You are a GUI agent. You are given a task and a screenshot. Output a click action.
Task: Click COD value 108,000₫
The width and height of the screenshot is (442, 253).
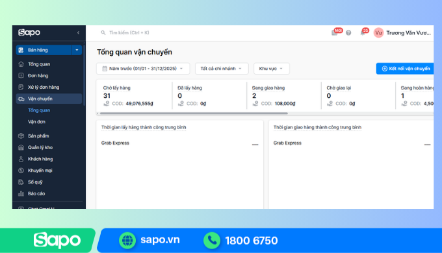(x=285, y=104)
